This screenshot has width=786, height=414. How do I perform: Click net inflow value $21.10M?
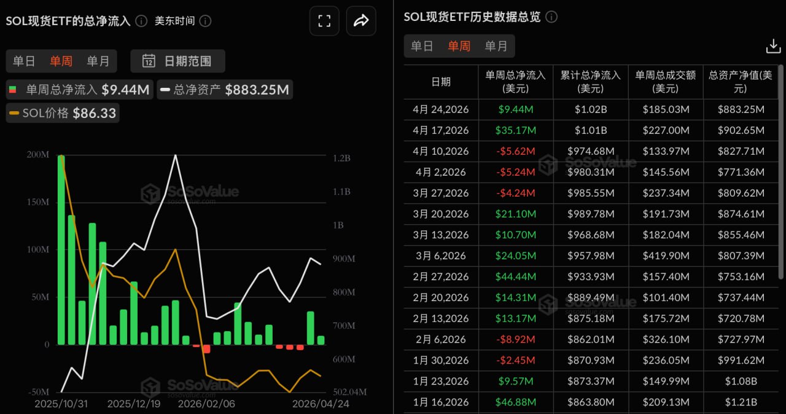pyautogui.click(x=516, y=214)
